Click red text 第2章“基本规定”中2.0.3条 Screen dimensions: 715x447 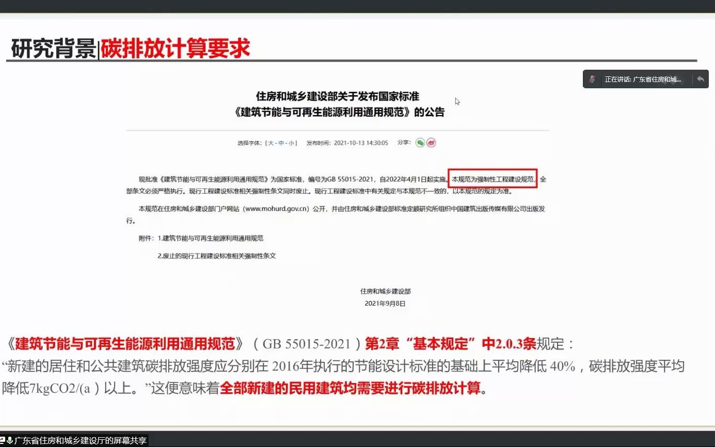pyautogui.click(x=451, y=344)
